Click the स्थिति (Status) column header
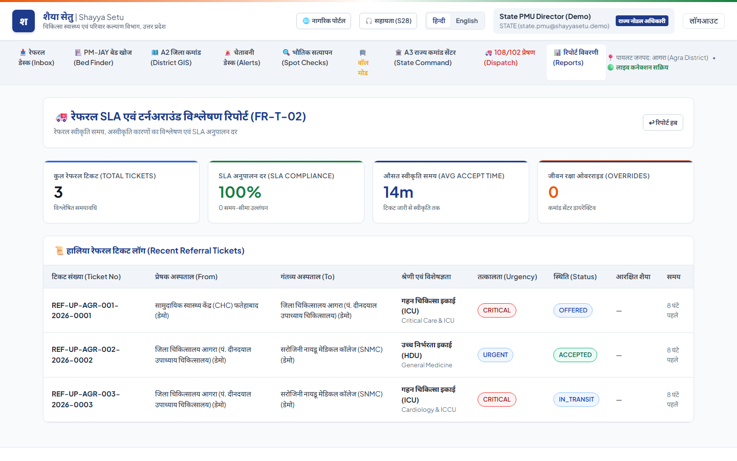The height and width of the screenshot is (461, 737). click(575, 277)
